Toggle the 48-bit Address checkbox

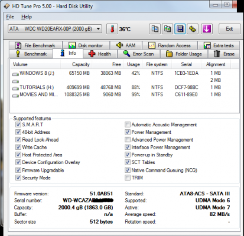(18, 132)
